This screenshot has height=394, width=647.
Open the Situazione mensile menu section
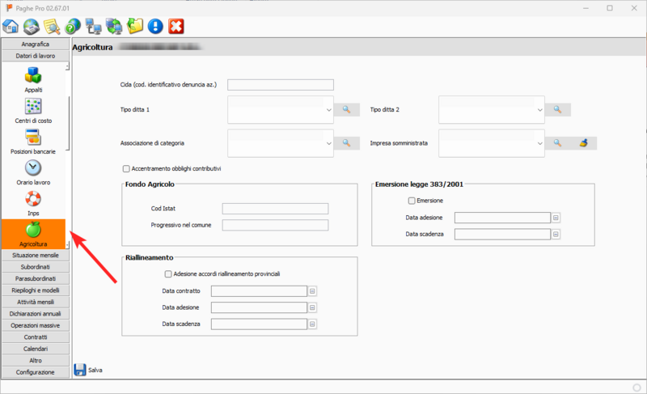click(36, 255)
